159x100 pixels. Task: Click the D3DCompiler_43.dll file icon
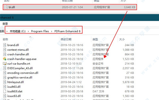[x=5, y=68]
